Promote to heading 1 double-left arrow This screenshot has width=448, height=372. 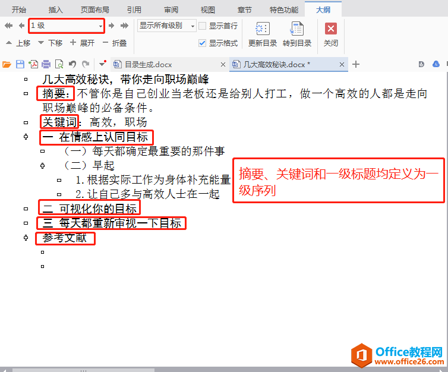[8, 26]
